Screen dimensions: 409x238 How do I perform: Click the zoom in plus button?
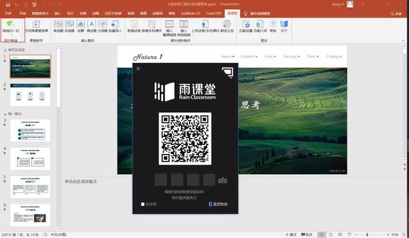tap(388, 234)
